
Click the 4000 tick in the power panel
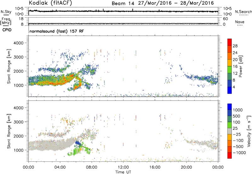coord(19,43)
